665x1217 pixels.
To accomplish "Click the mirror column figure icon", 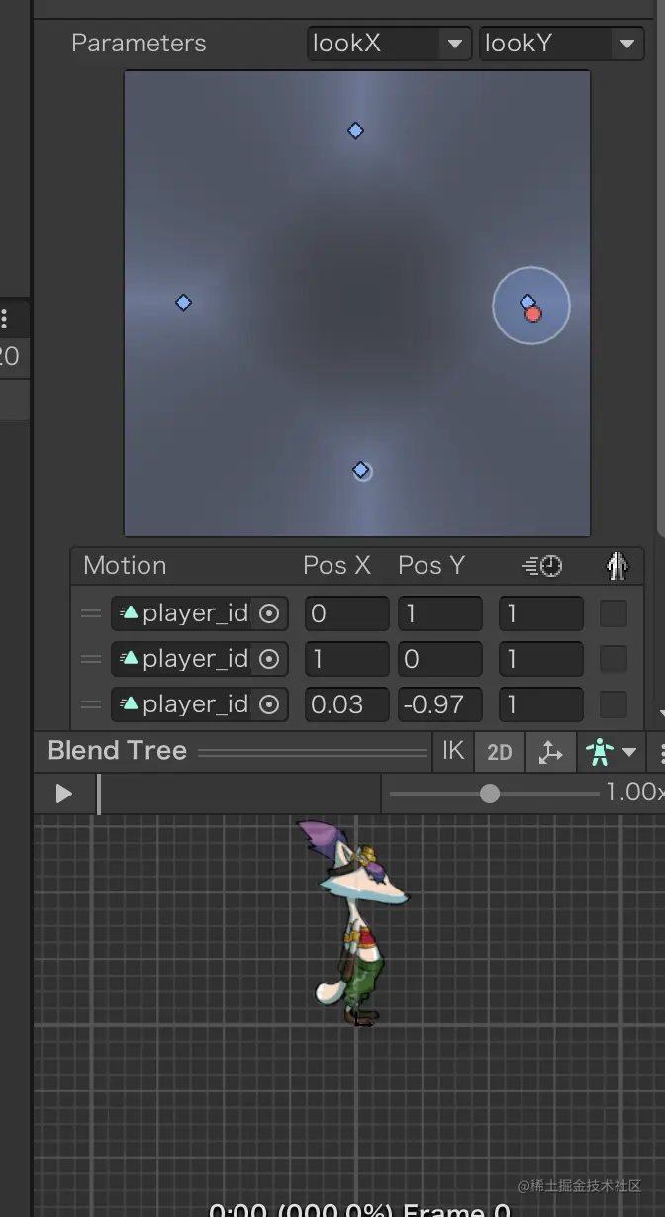I will pyautogui.click(x=617, y=566).
